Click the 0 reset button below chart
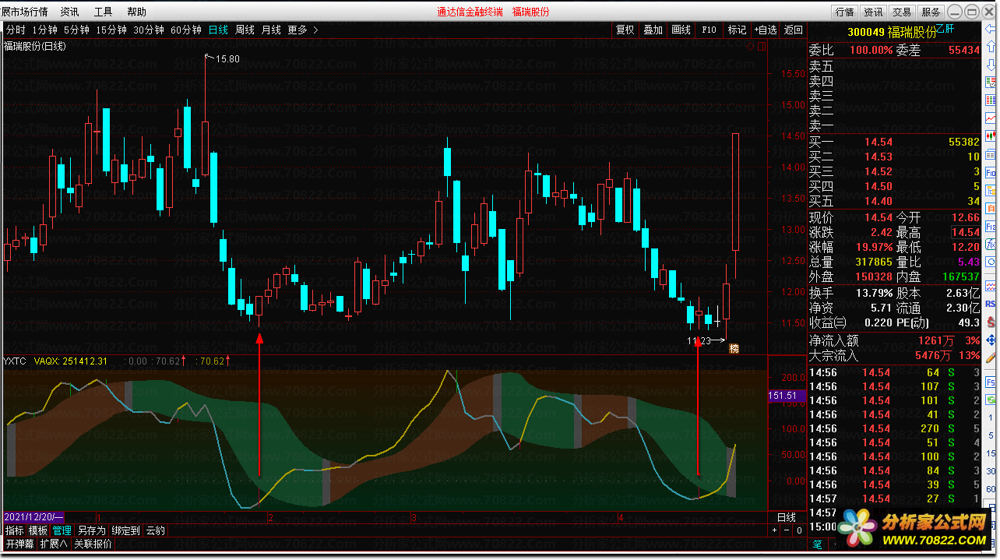This screenshot has height=560, width=1000. coord(799,530)
